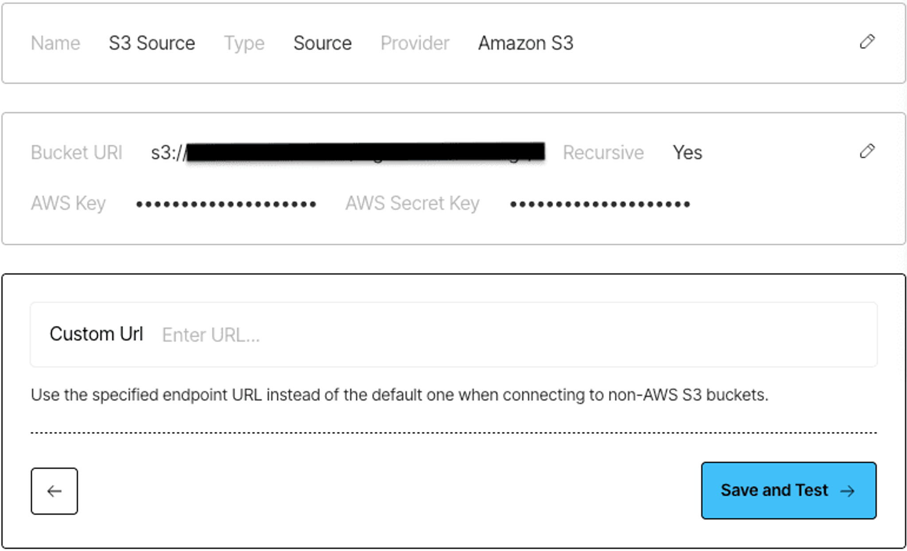Edit Bucket URI settings using pencil icon
Viewport: 907px width, 551px height.
[867, 151]
